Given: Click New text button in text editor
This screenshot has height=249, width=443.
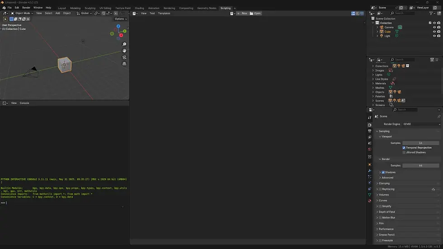Looking at the screenshot, I should (x=242, y=13).
